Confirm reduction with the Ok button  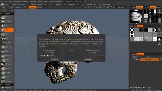(x=55, y=60)
